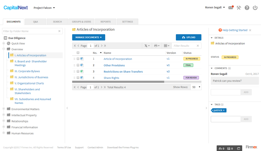Open the tools wrench and hammer icon
This screenshot has height=151, width=261.
pyautogui.click(x=239, y=8)
